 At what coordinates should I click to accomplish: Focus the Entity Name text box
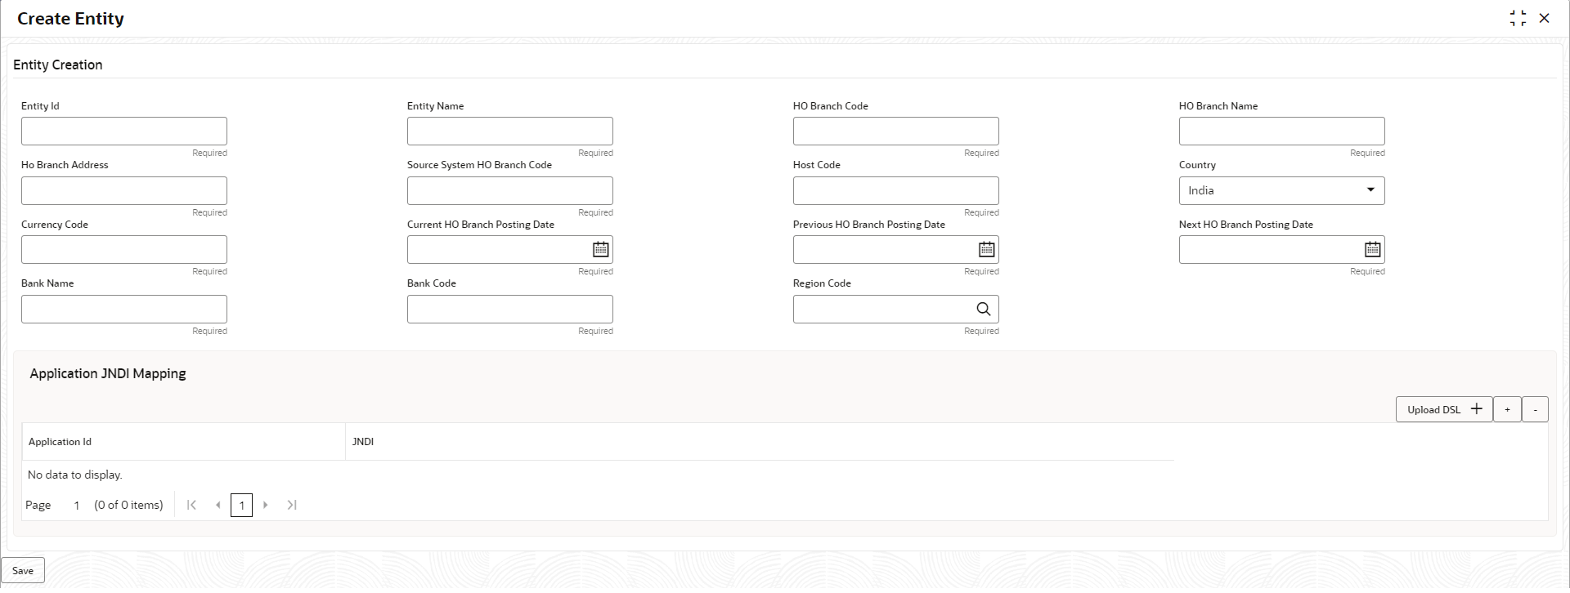[x=510, y=132]
